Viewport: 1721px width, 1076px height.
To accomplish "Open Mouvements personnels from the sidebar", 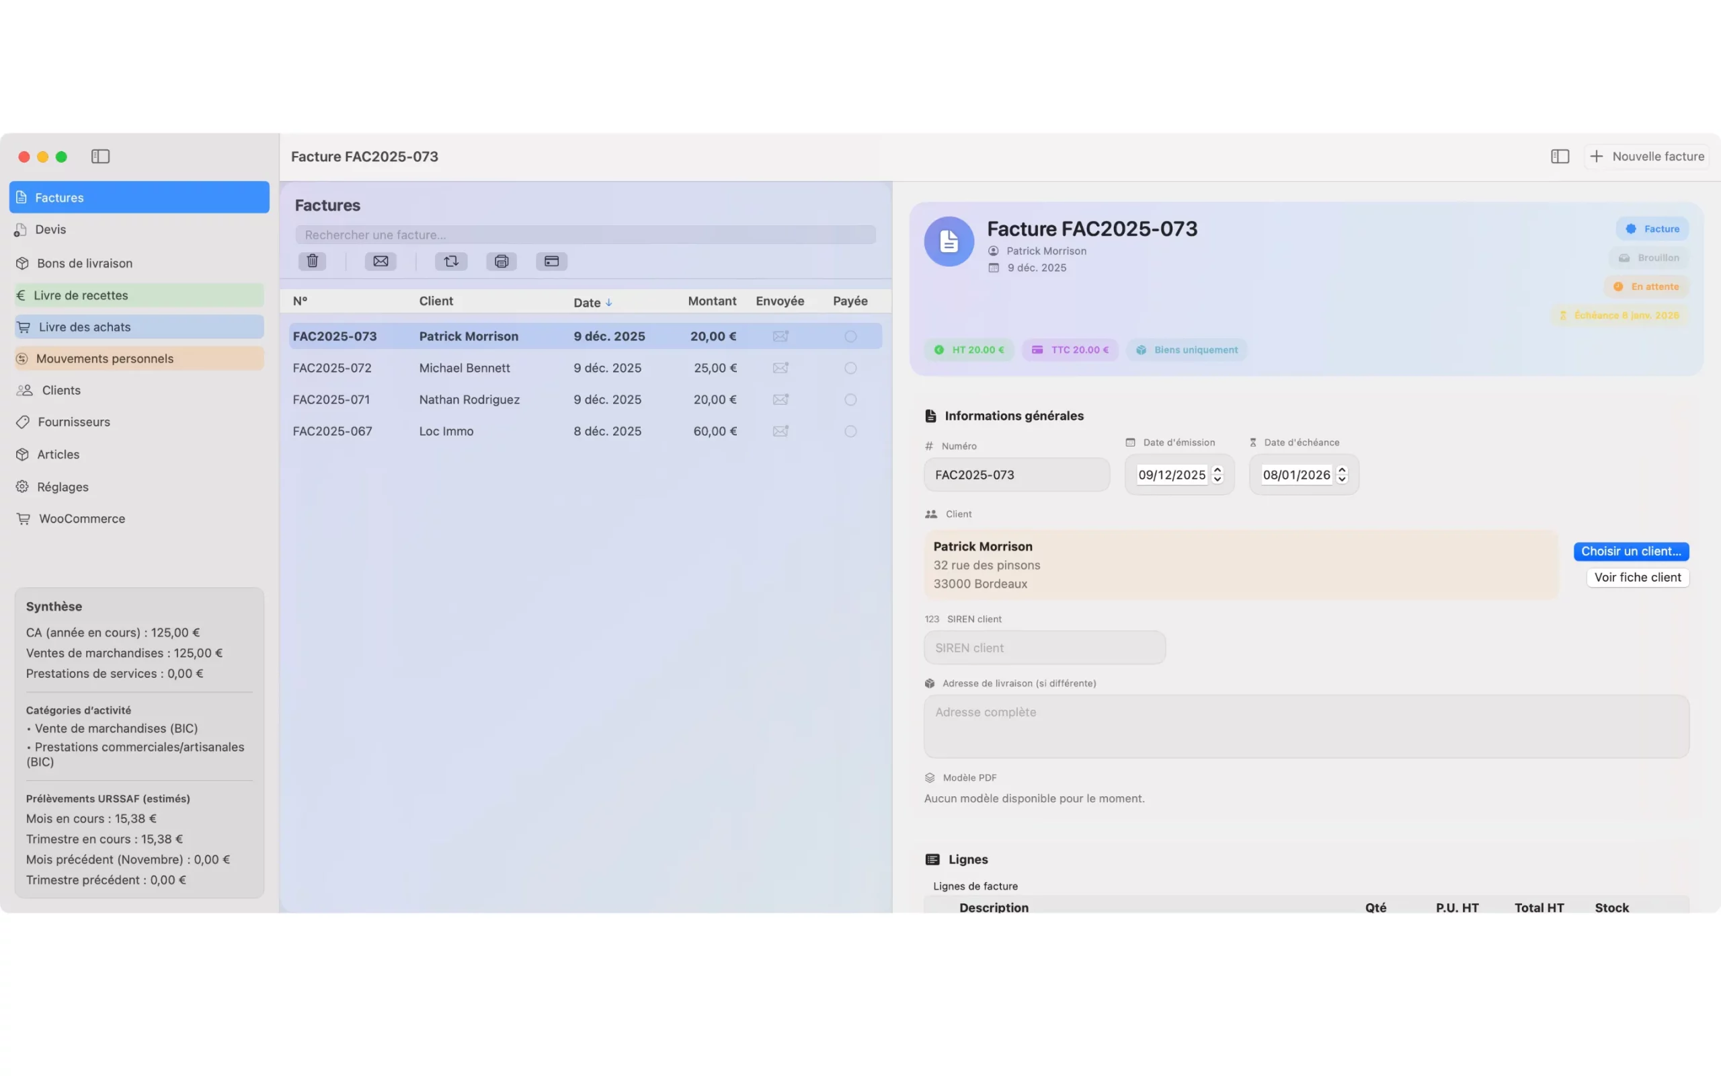I will click(106, 358).
